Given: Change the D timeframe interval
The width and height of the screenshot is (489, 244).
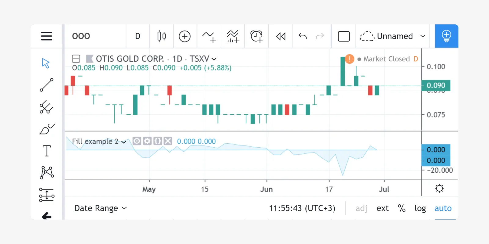Looking at the screenshot, I should point(138,36).
